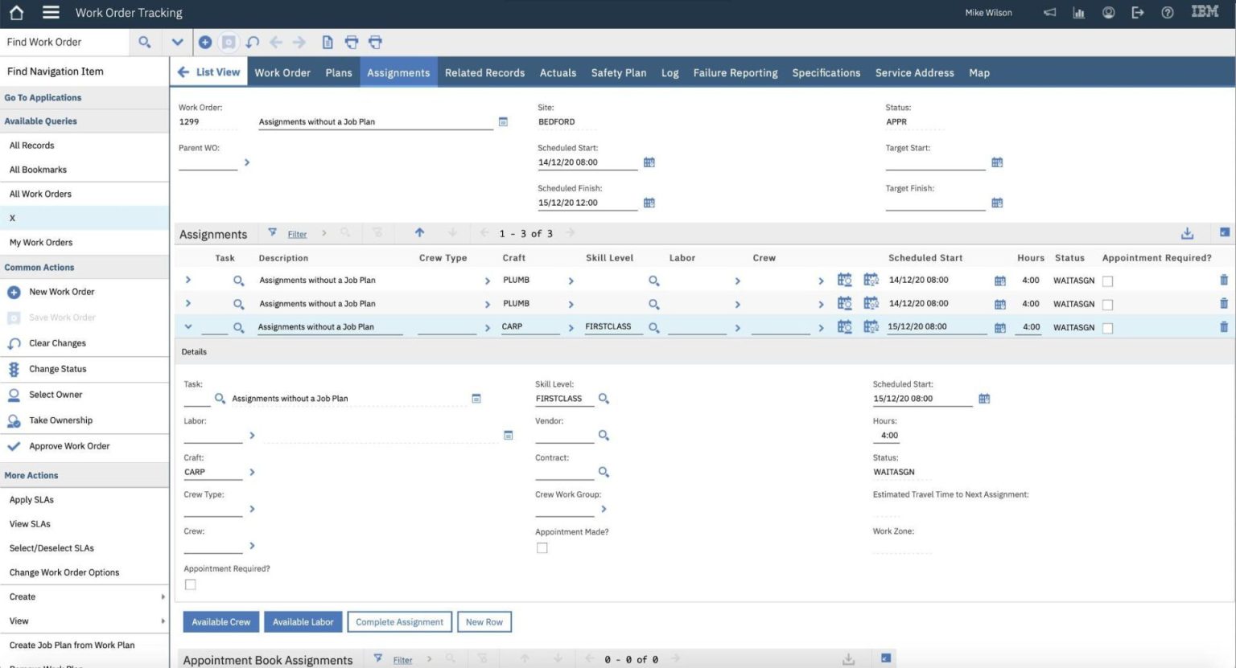Enable Appointment Required in the Details panel
The image size is (1236, 668).
coord(190,584)
